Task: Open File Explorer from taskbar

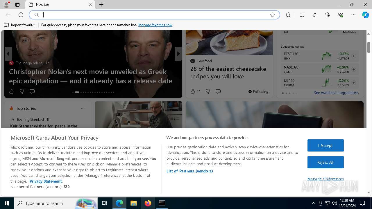Action: [x=133, y=203]
